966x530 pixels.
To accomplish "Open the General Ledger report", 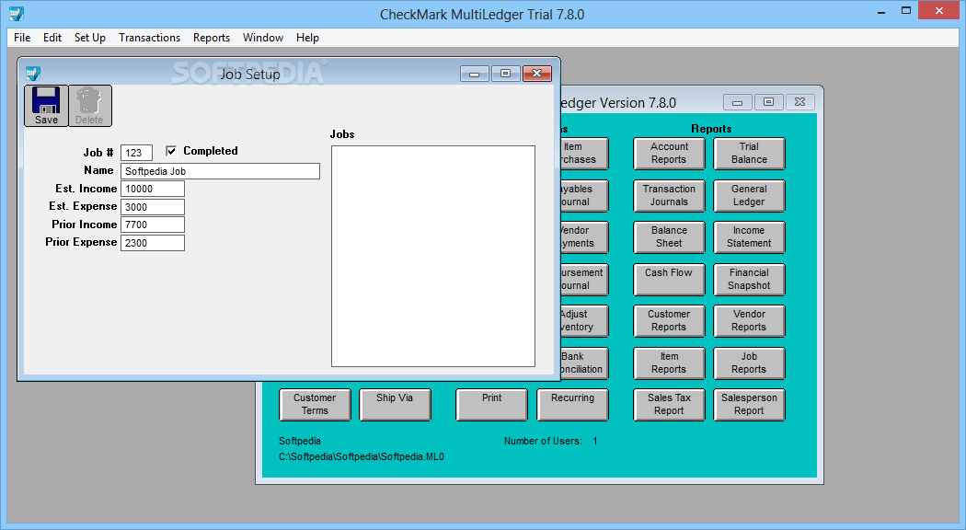I will tap(749, 195).
